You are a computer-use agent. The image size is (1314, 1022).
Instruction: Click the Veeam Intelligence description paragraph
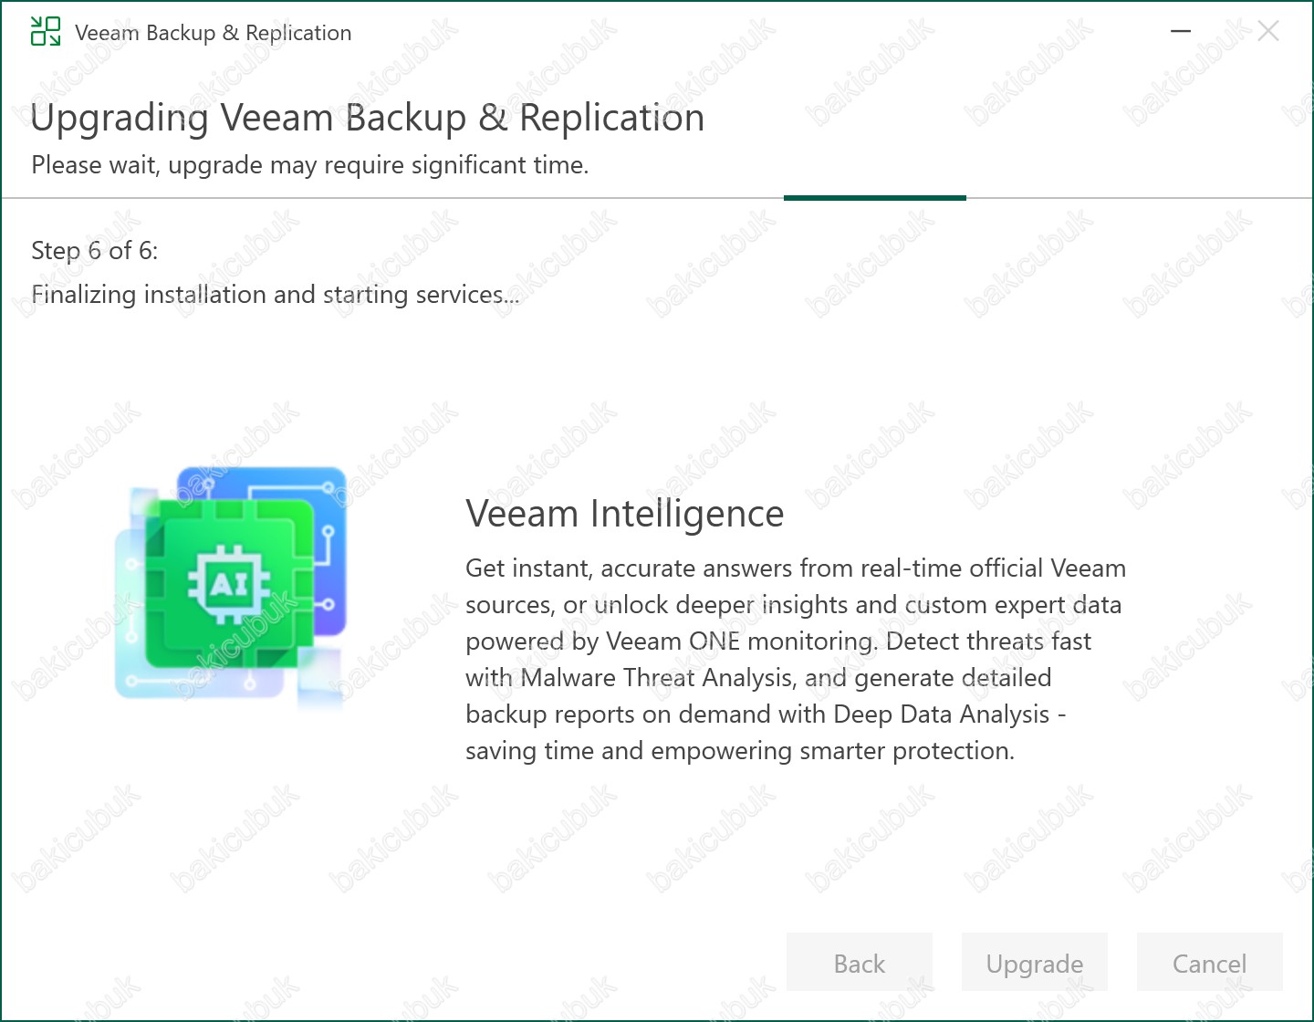[796, 660]
